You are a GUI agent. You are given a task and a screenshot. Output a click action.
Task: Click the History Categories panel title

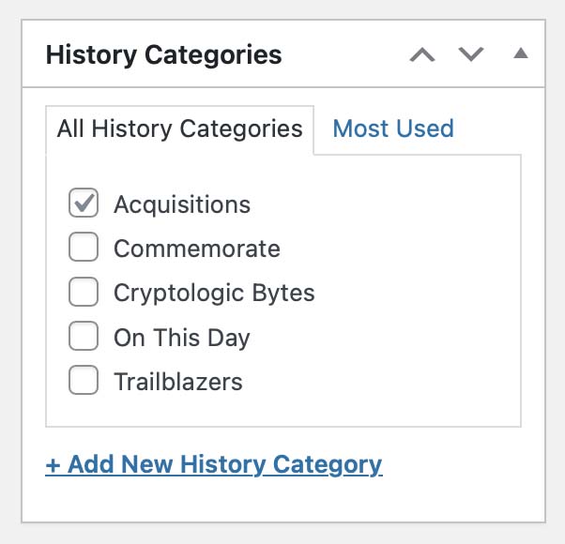163,54
